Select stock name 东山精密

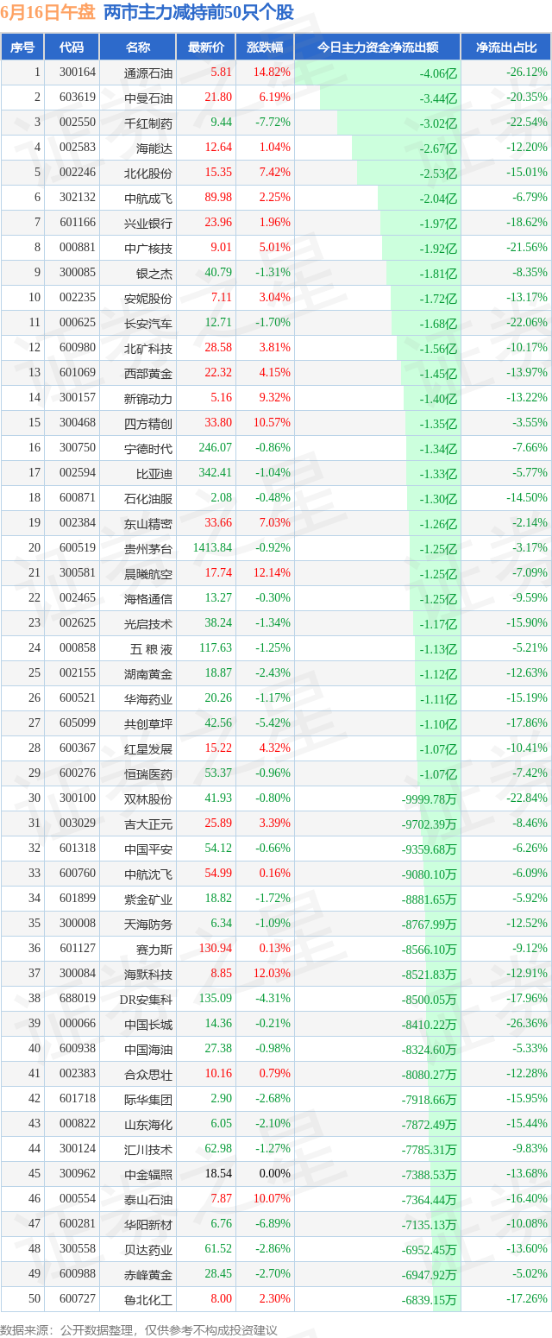[x=148, y=524]
